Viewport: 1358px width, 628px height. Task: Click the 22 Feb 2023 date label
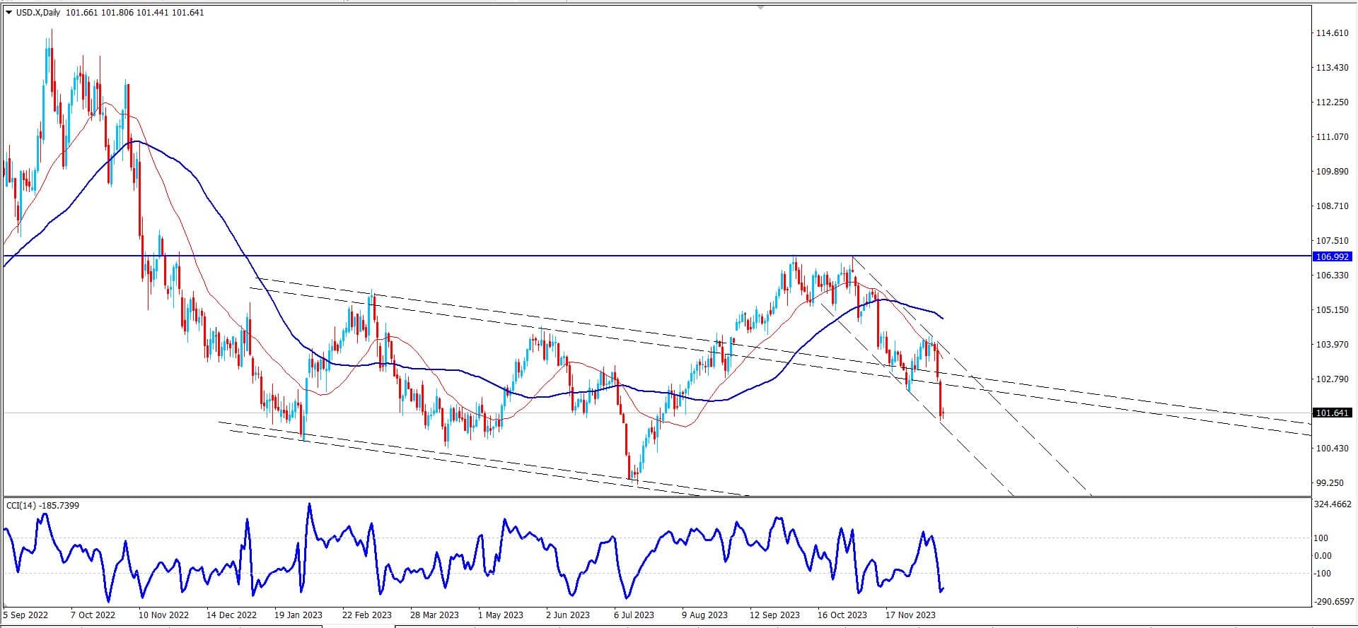[x=366, y=615]
